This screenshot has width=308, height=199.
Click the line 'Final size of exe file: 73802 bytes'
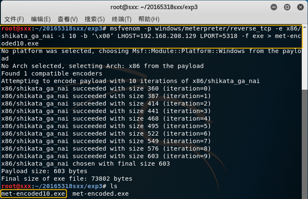67,179
